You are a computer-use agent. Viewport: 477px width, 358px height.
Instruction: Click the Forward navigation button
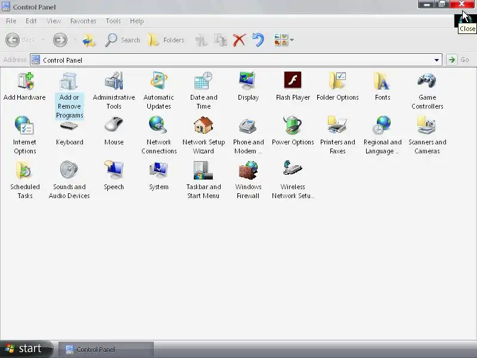(x=60, y=40)
